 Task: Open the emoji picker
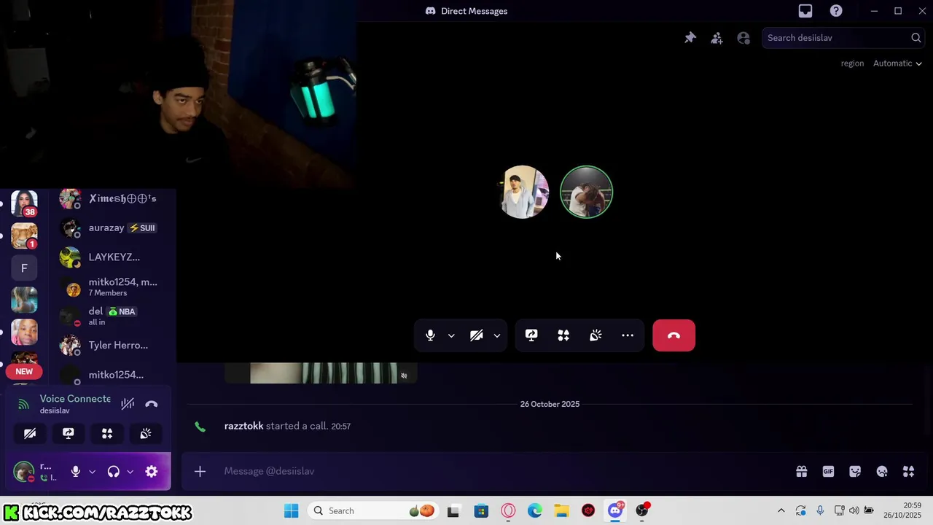click(x=882, y=472)
